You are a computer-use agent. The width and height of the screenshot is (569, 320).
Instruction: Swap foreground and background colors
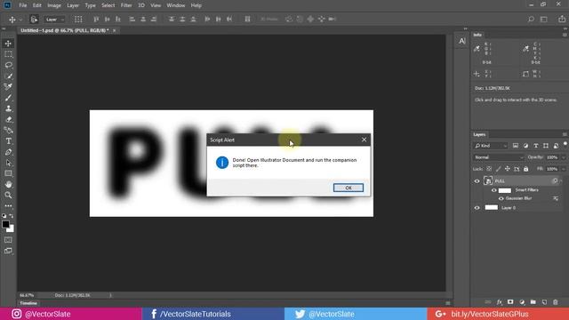(12, 216)
